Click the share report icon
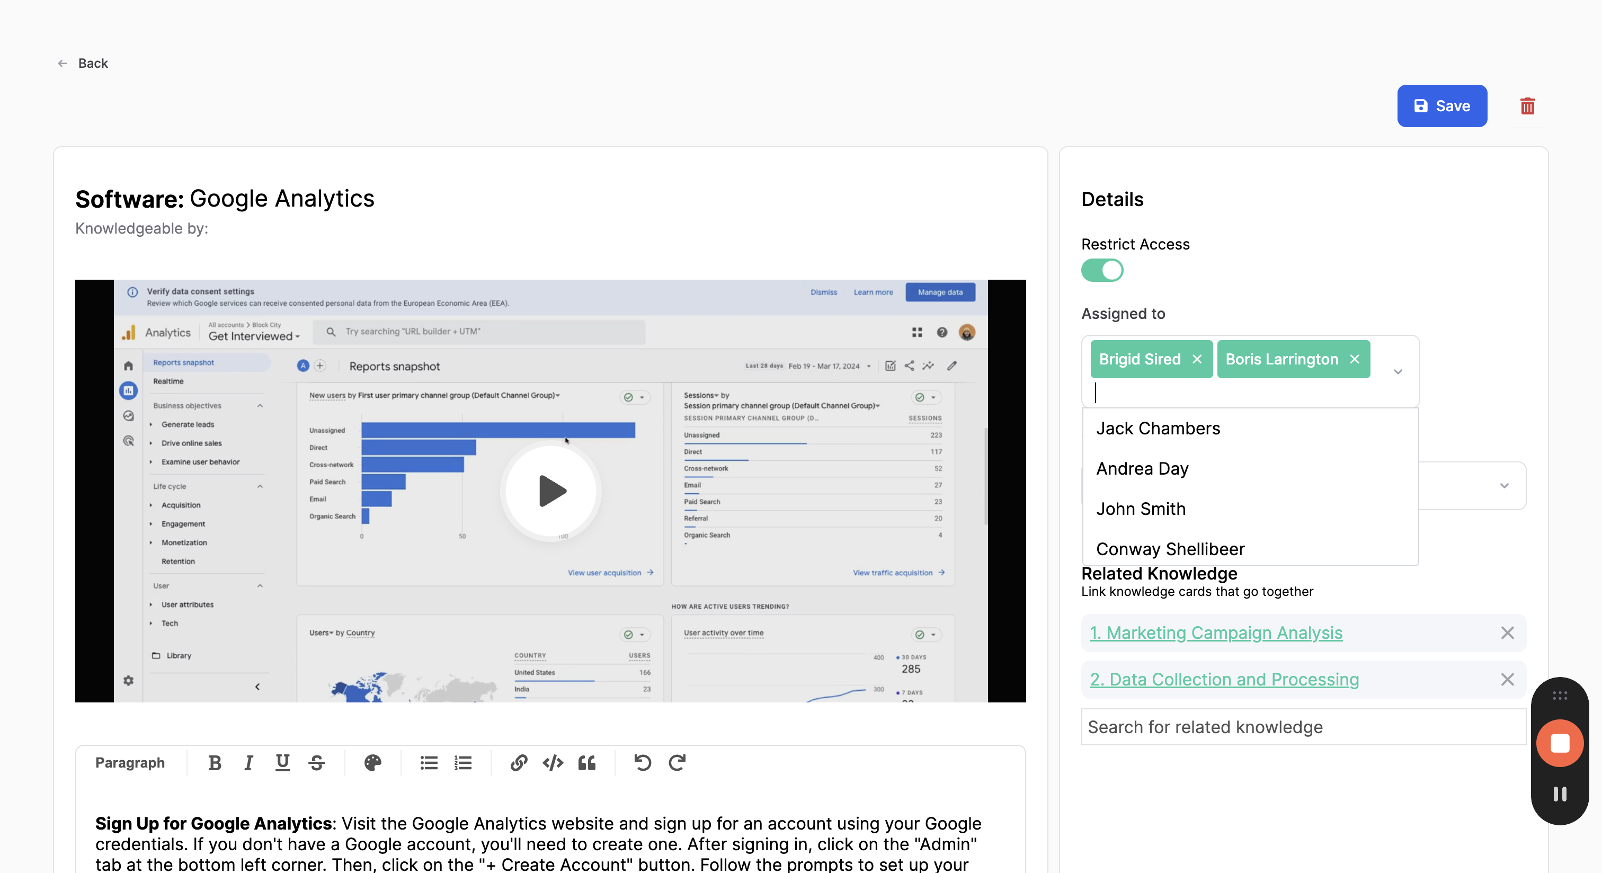The width and height of the screenshot is (1602, 873). pyautogui.click(x=909, y=366)
